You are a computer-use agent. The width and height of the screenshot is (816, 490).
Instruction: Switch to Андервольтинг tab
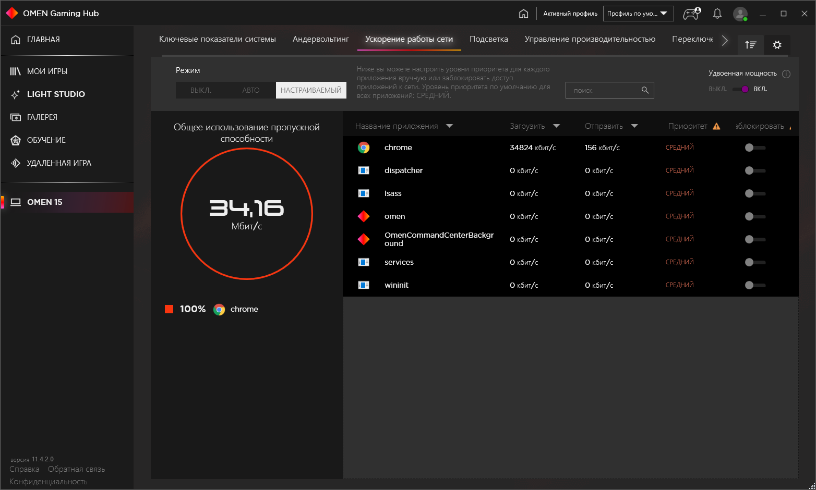click(321, 39)
